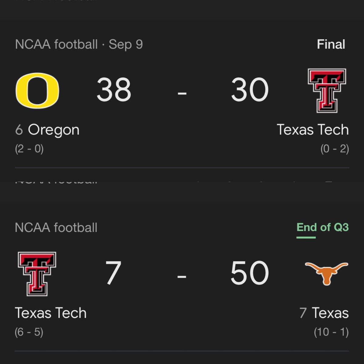Click Texas's score of 50
This screenshot has width=364, height=364.
(x=250, y=273)
